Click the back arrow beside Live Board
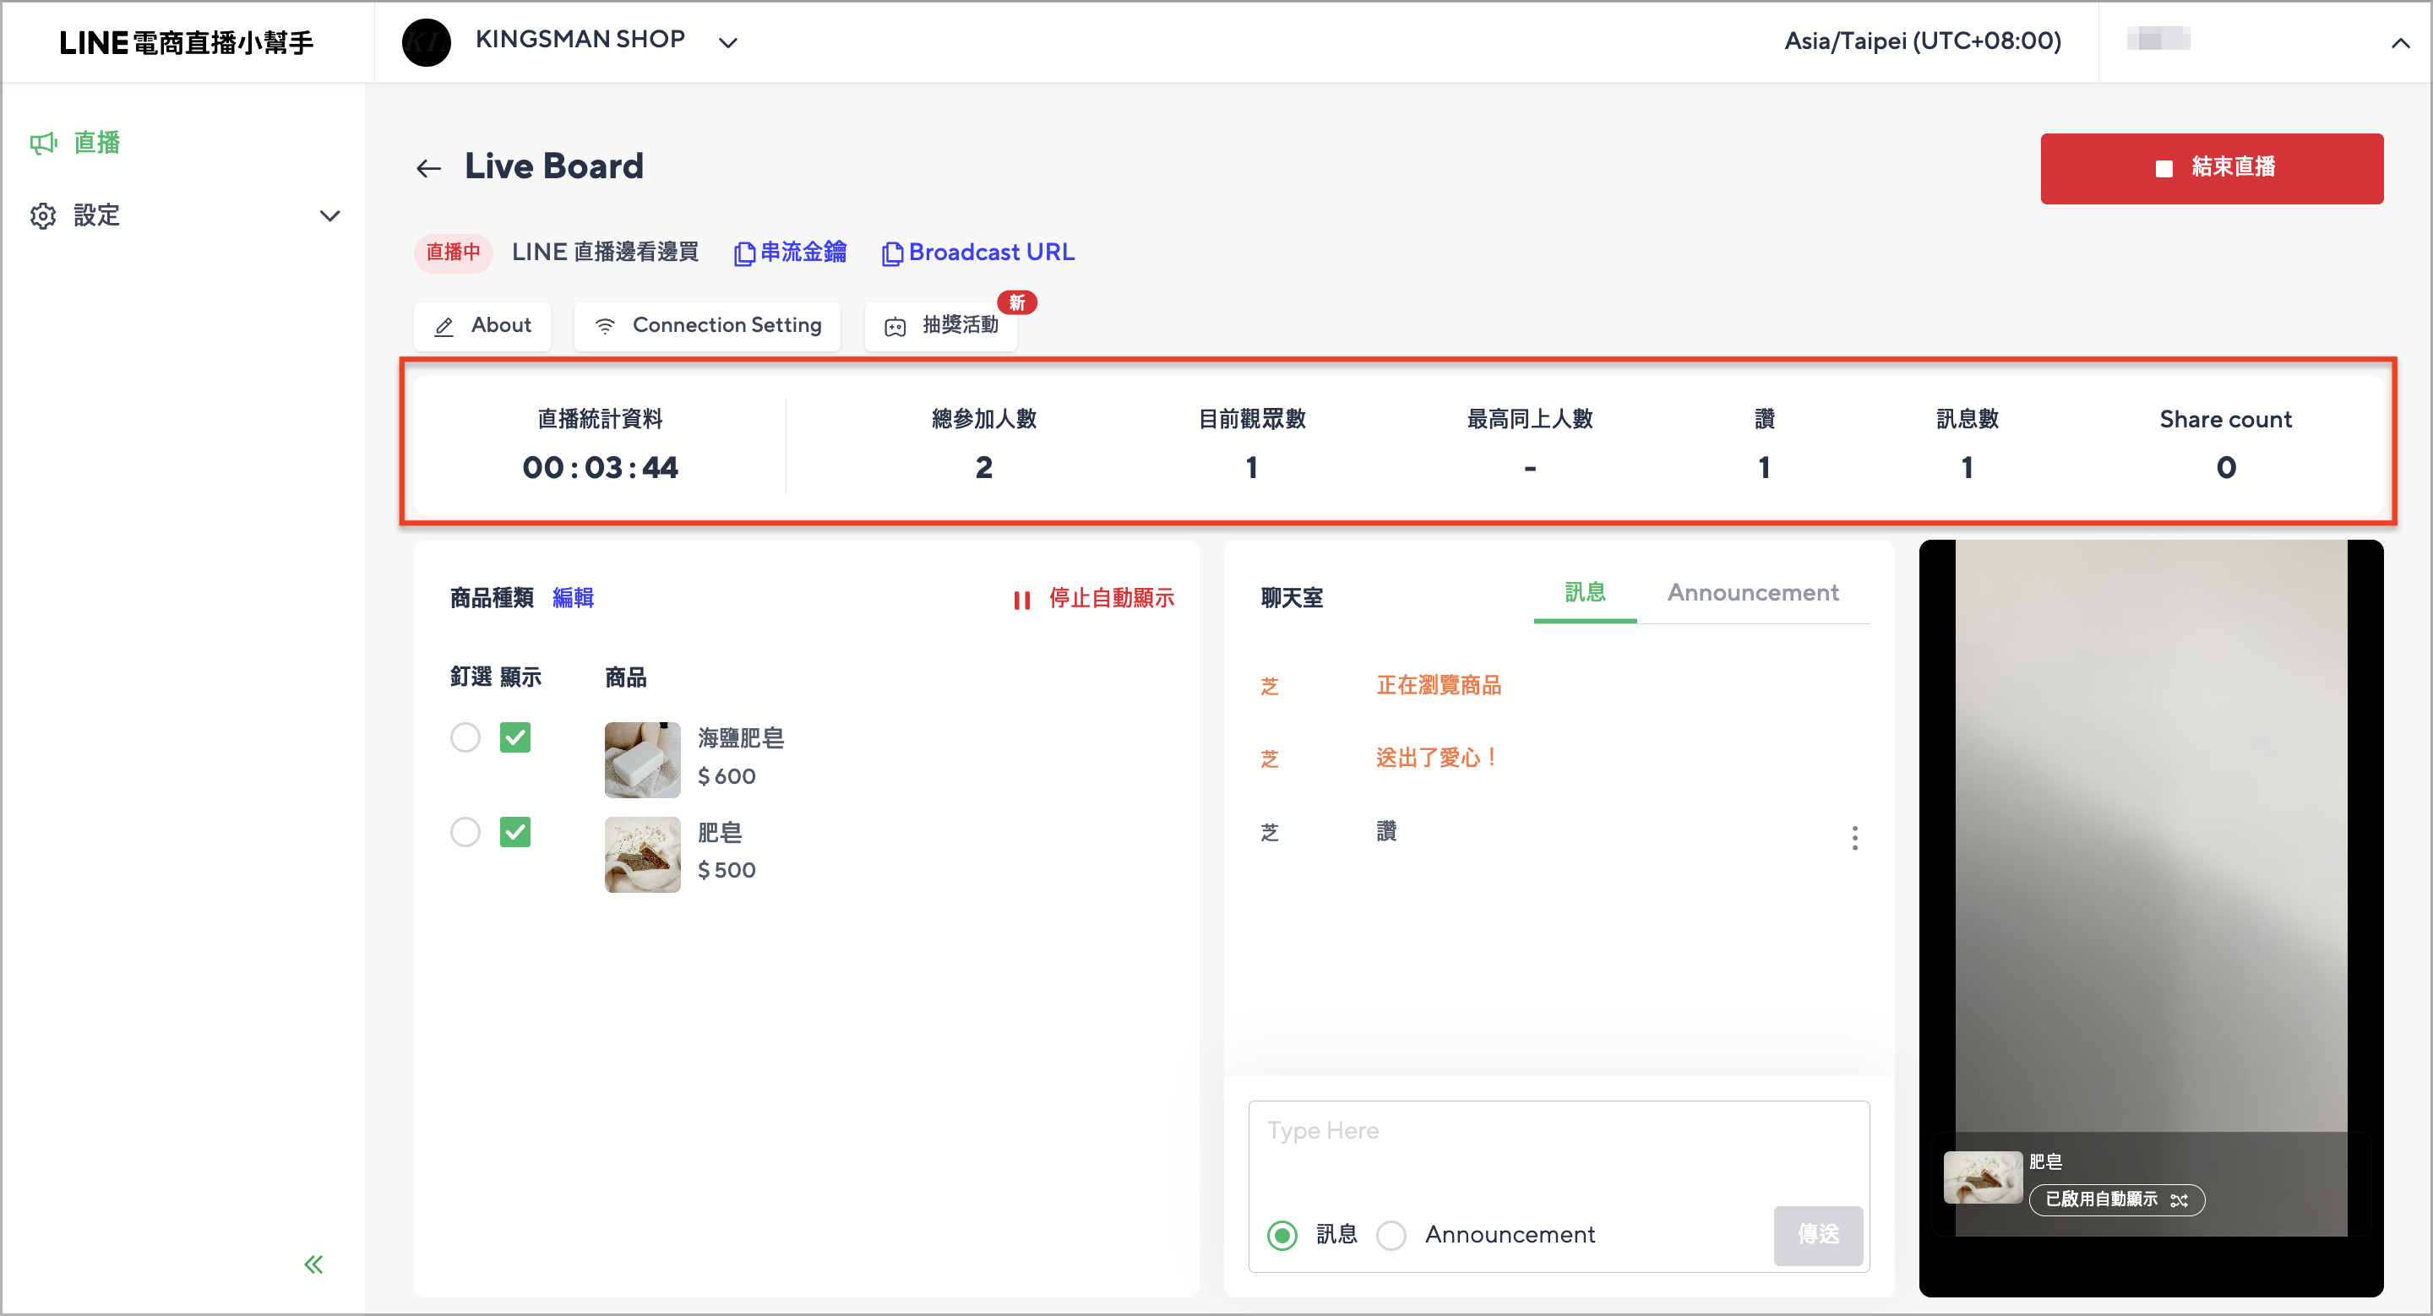2433x1316 pixels. pos(429,168)
